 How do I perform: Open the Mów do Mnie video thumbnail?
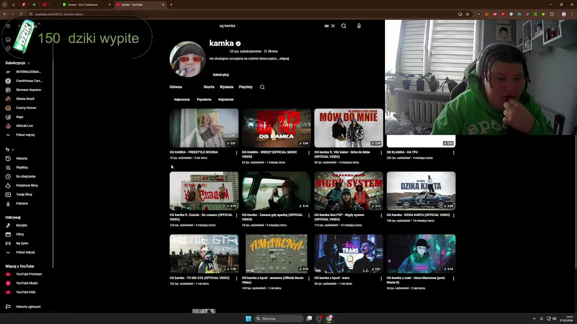(348, 128)
